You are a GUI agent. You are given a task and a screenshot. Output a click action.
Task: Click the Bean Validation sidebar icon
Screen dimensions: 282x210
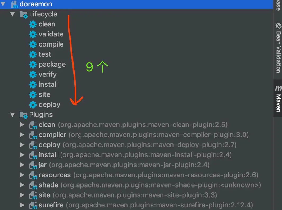[x=278, y=26]
